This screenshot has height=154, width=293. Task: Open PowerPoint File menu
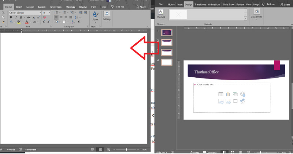click(160, 4)
